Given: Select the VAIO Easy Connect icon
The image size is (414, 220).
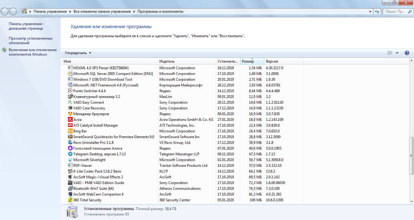Looking at the screenshot, I should point(70,102).
